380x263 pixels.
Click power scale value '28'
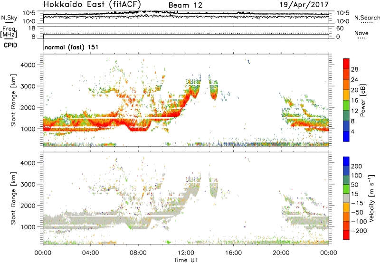click(354, 69)
